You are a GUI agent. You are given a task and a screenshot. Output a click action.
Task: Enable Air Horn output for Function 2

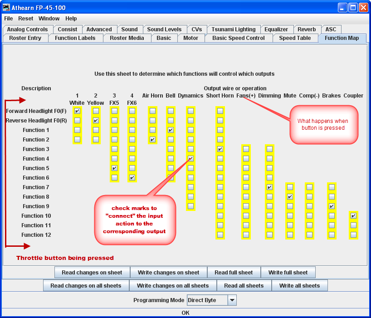[152, 139]
